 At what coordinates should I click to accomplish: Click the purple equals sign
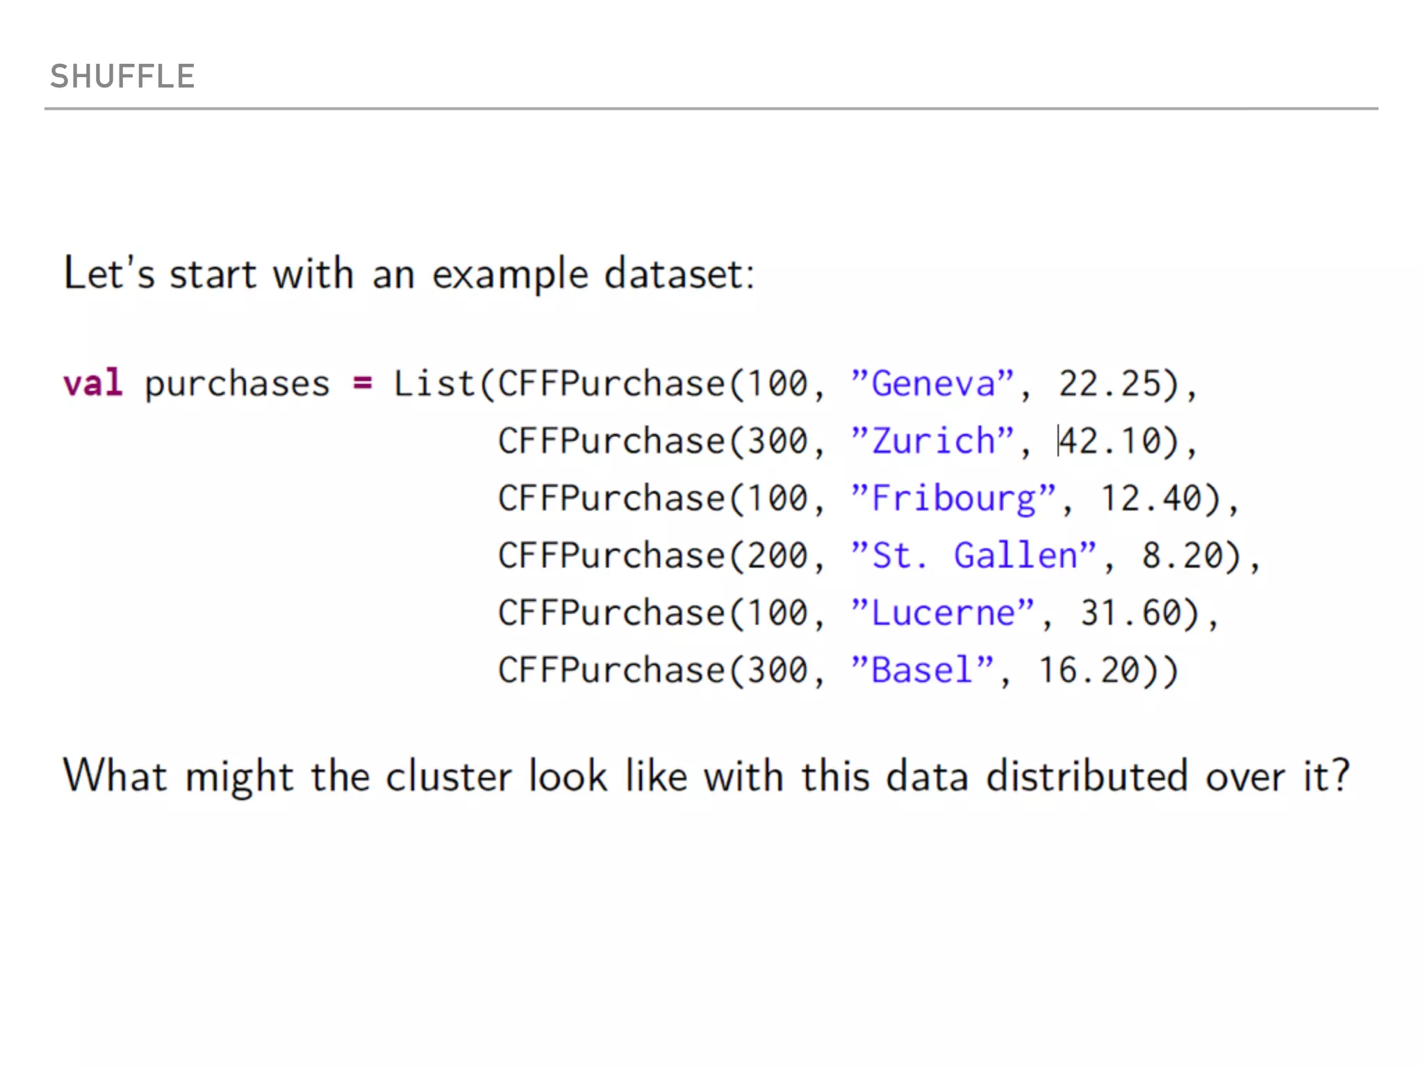(x=362, y=383)
